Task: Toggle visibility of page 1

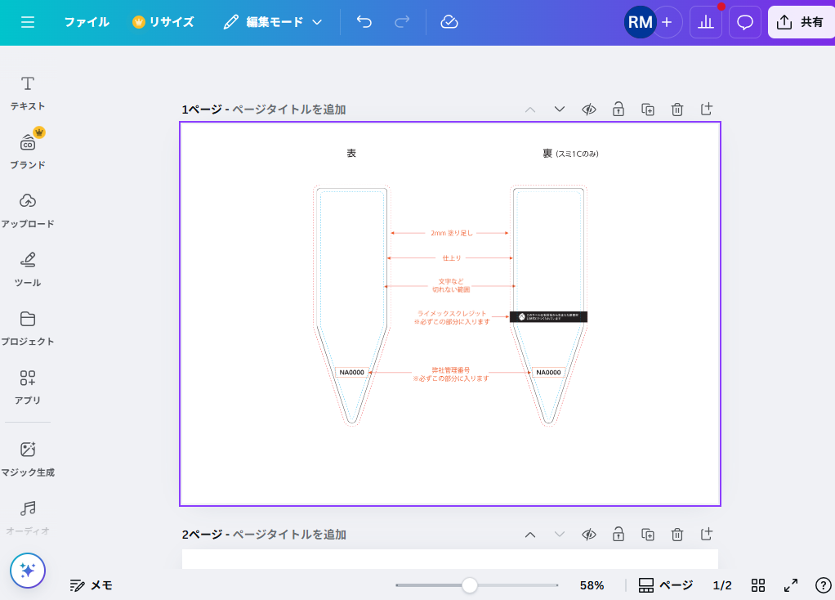Action: pos(588,110)
